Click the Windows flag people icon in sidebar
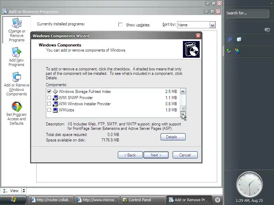This screenshot has height=205, width=274. [237, 51]
